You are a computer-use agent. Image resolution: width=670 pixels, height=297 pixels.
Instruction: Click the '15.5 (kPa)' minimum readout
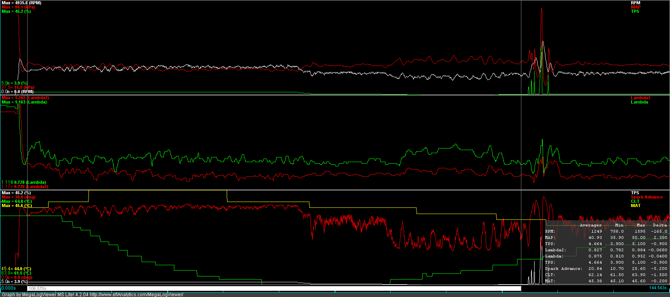point(24,87)
